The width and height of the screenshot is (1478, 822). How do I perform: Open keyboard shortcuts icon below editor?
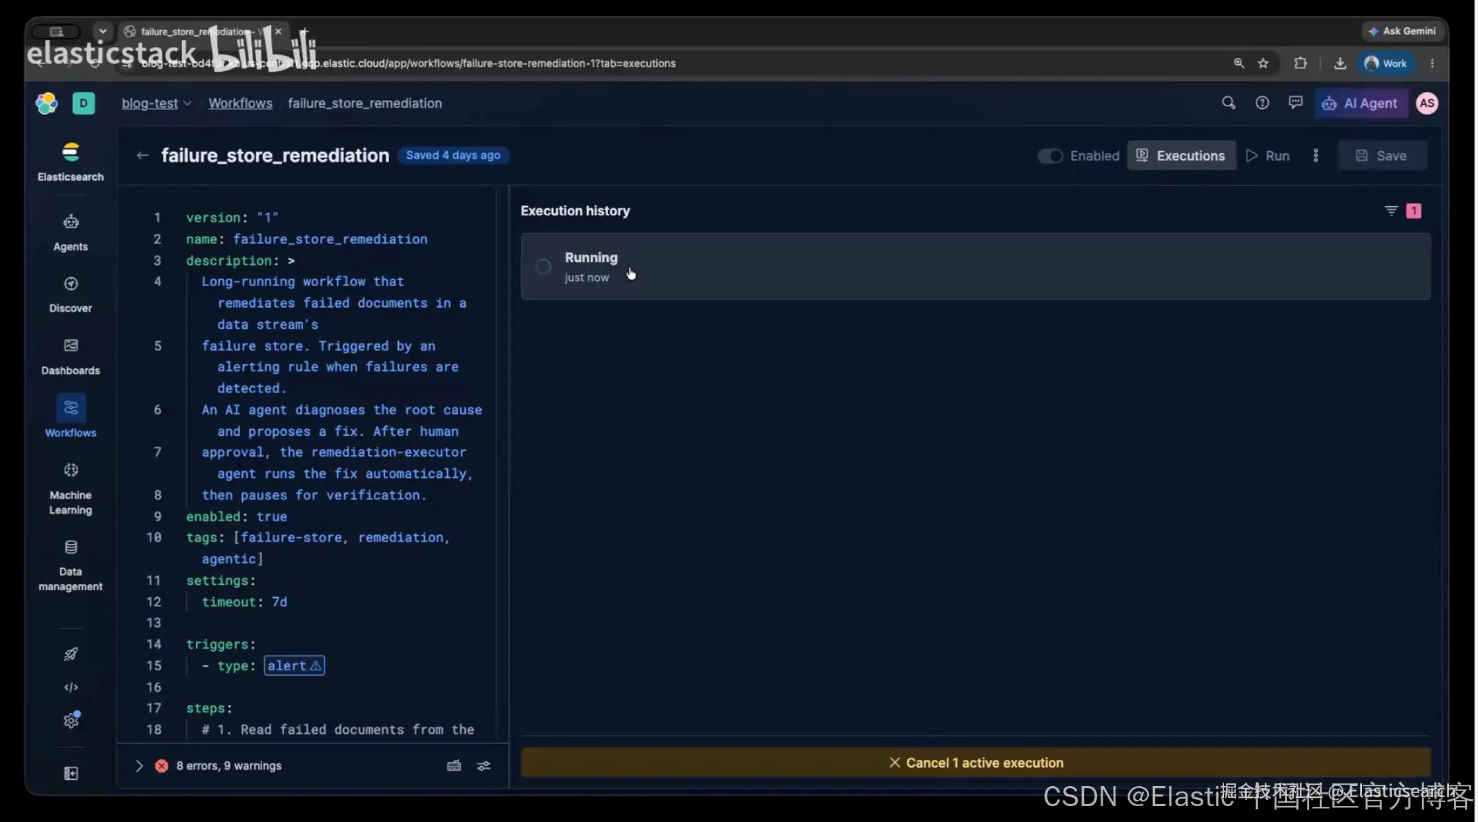tap(454, 765)
